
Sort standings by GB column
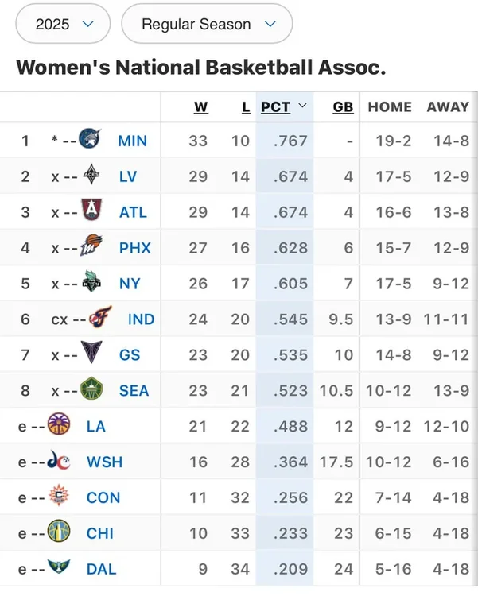pos(343,107)
